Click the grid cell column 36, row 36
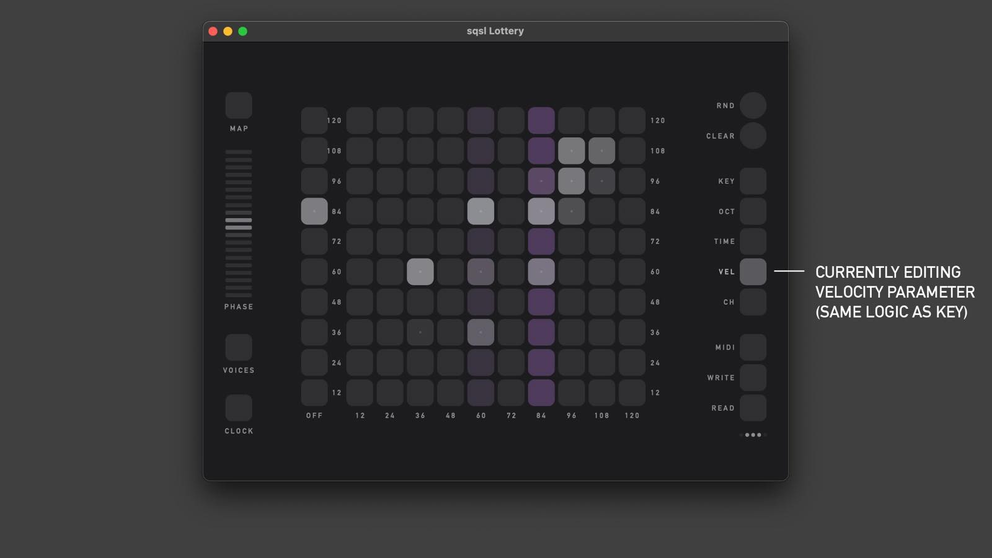992x558 pixels. point(420,332)
